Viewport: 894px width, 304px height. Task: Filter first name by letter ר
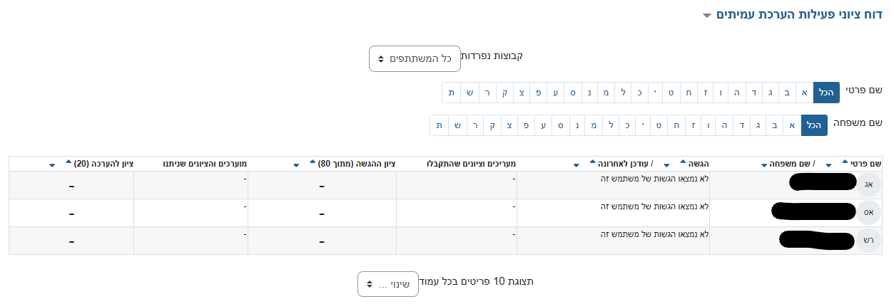click(x=488, y=93)
